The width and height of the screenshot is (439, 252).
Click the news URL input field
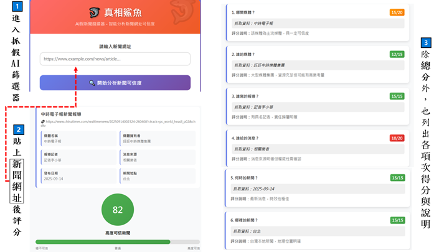tap(115, 59)
